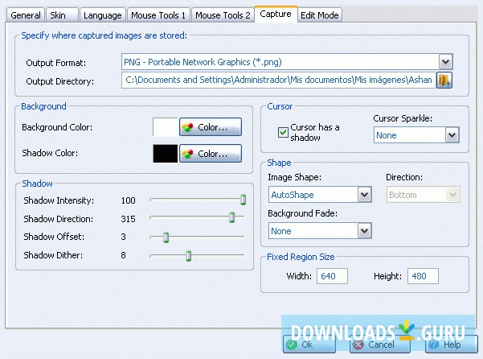Click the Fixed Region Height field
Viewport: 483px width, 359px height.
423,276
